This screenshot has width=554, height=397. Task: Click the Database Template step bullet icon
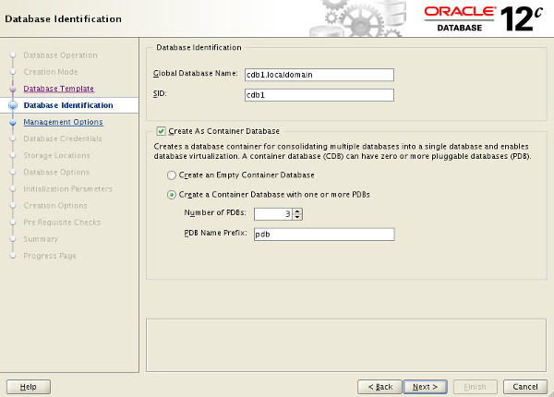pos(13,89)
